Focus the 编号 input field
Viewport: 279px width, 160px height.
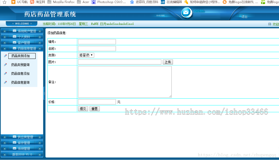pos(97,42)
